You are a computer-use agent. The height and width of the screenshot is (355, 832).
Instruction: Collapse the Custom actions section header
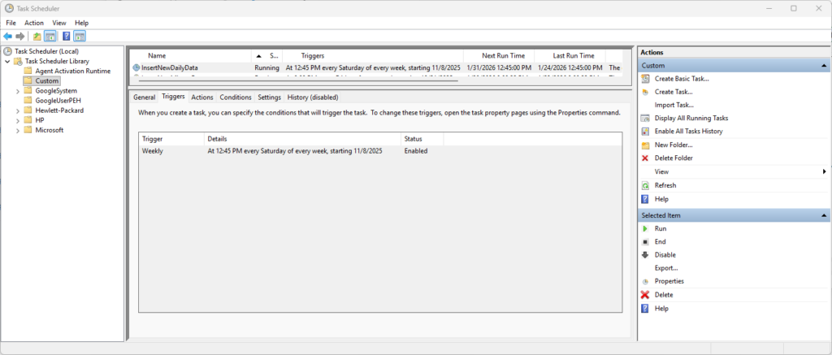point(824,66)
